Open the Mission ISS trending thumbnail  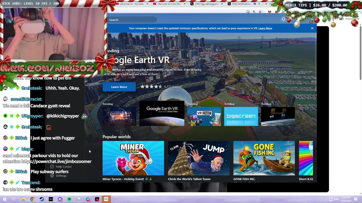[278, 116]
